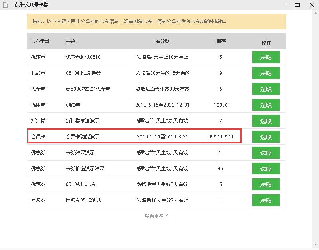Click validity 领取后4天生效10天有效
This screenshot has height=250, width=319.
163,57
